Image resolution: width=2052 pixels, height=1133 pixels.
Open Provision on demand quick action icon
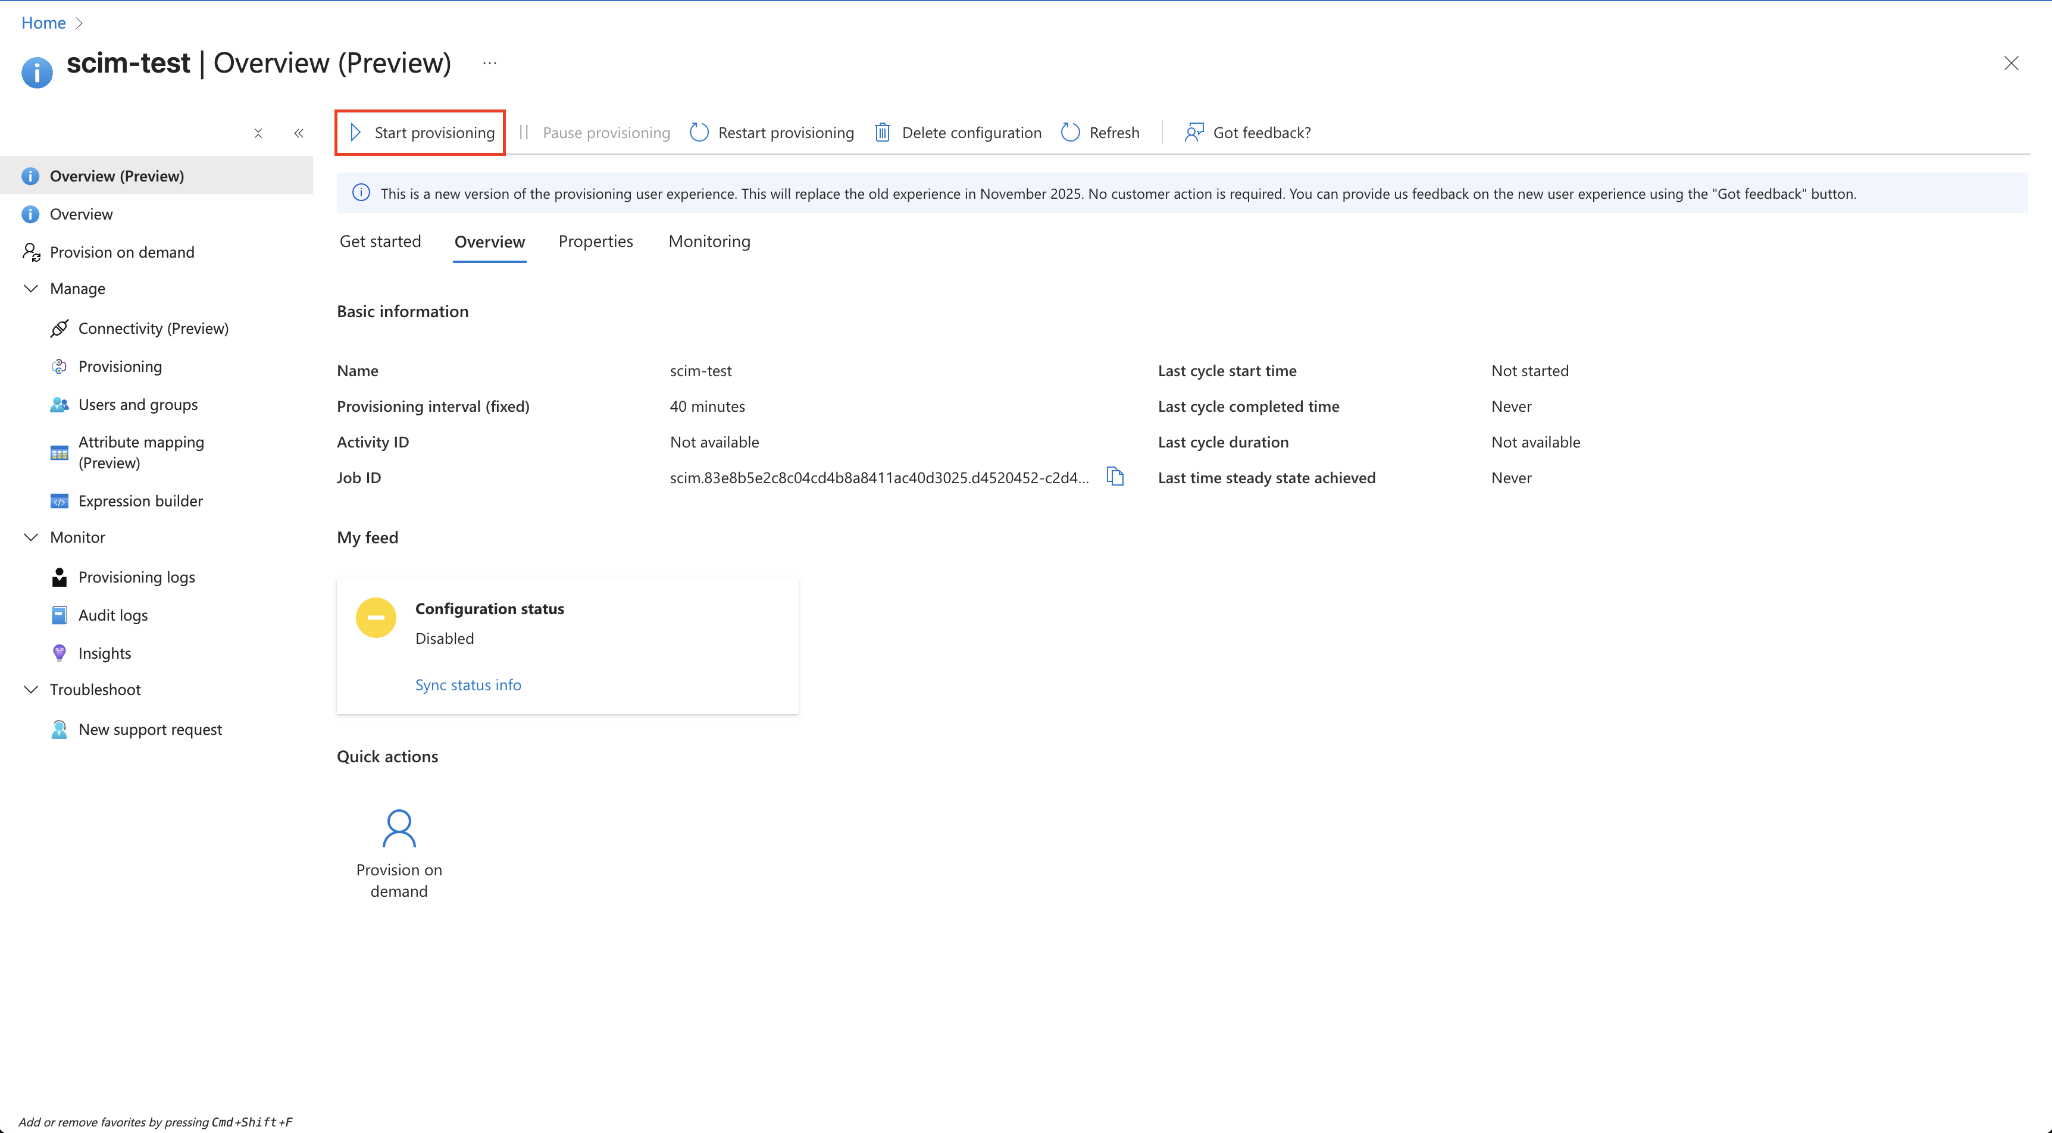pyautogui.click(x=398, y=829)
